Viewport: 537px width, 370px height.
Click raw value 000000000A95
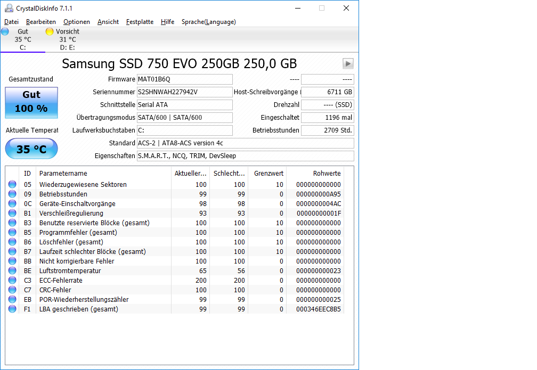(319, 194)
